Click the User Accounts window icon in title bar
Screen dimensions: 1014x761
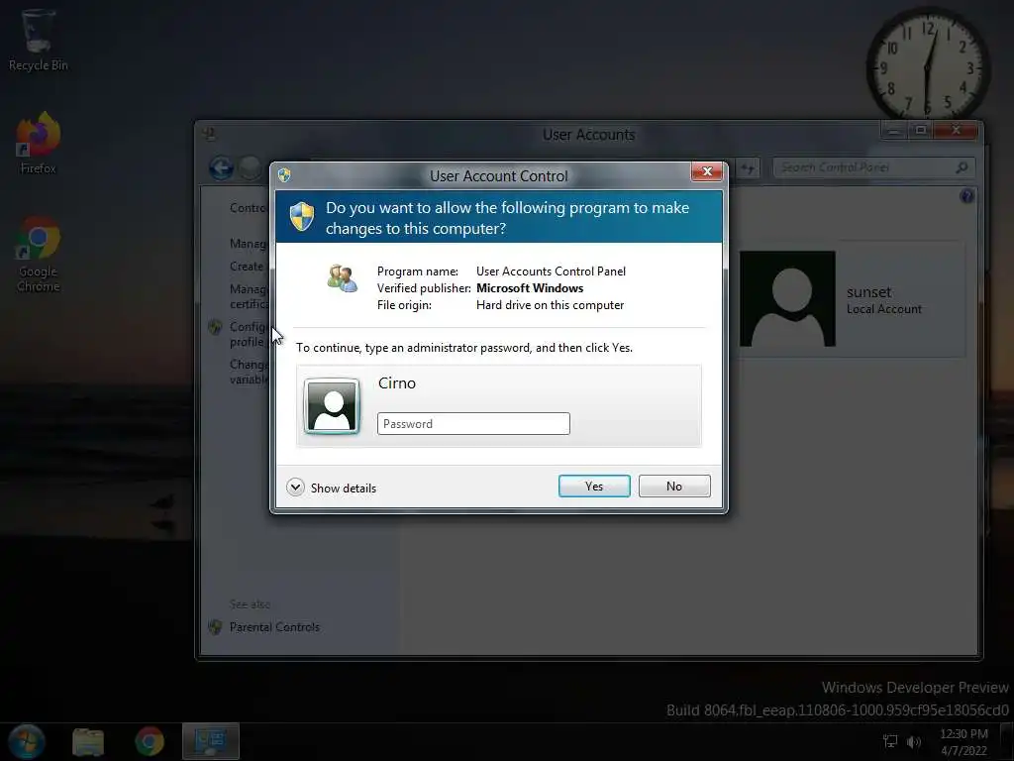tap(209, 135)
